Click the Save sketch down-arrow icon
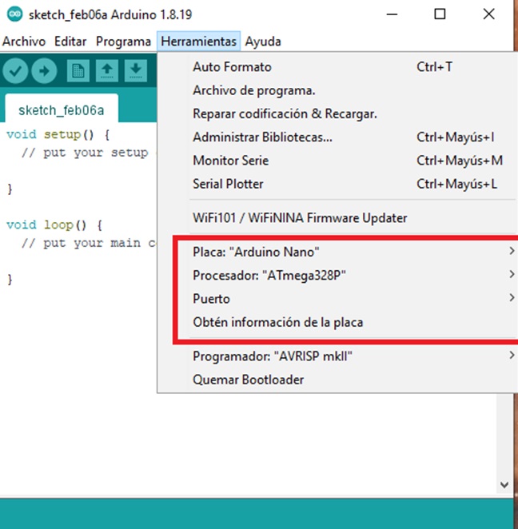 tap(136, 71)
